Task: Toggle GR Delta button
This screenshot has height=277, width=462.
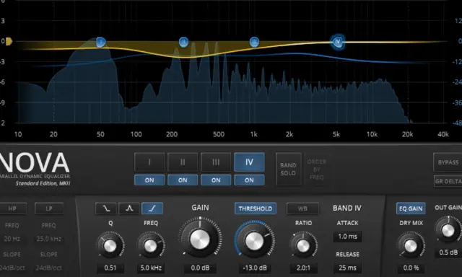Action: [x=448, y=181]
